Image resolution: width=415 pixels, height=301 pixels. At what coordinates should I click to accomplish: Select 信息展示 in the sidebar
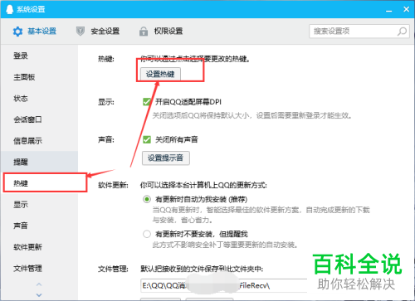click(x=39, y=141)
